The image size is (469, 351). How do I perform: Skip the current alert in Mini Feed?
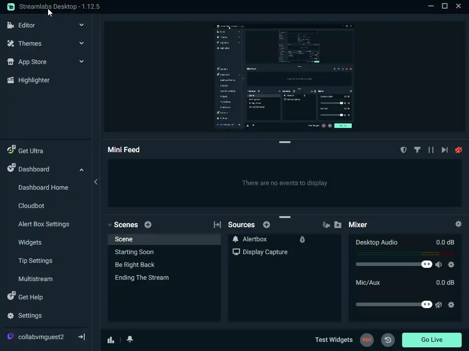click(445, 150)
